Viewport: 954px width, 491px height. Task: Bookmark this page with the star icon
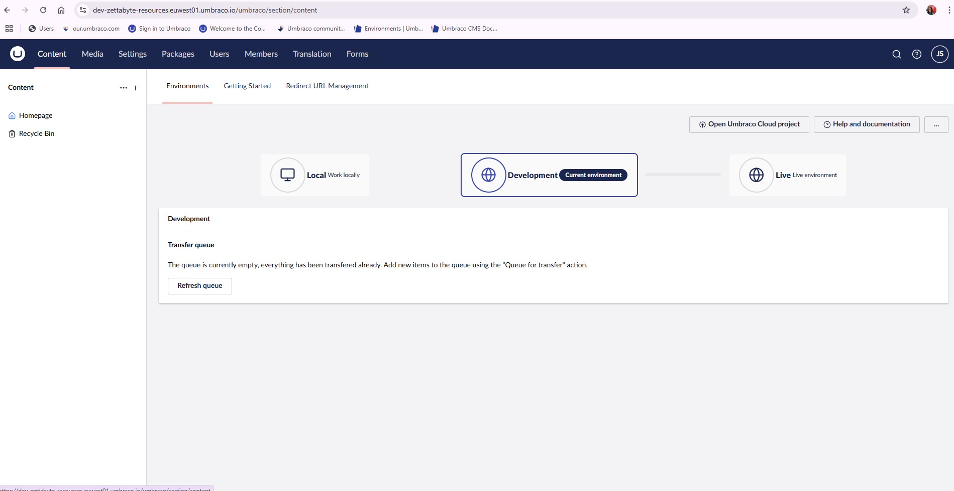point(906,10)
